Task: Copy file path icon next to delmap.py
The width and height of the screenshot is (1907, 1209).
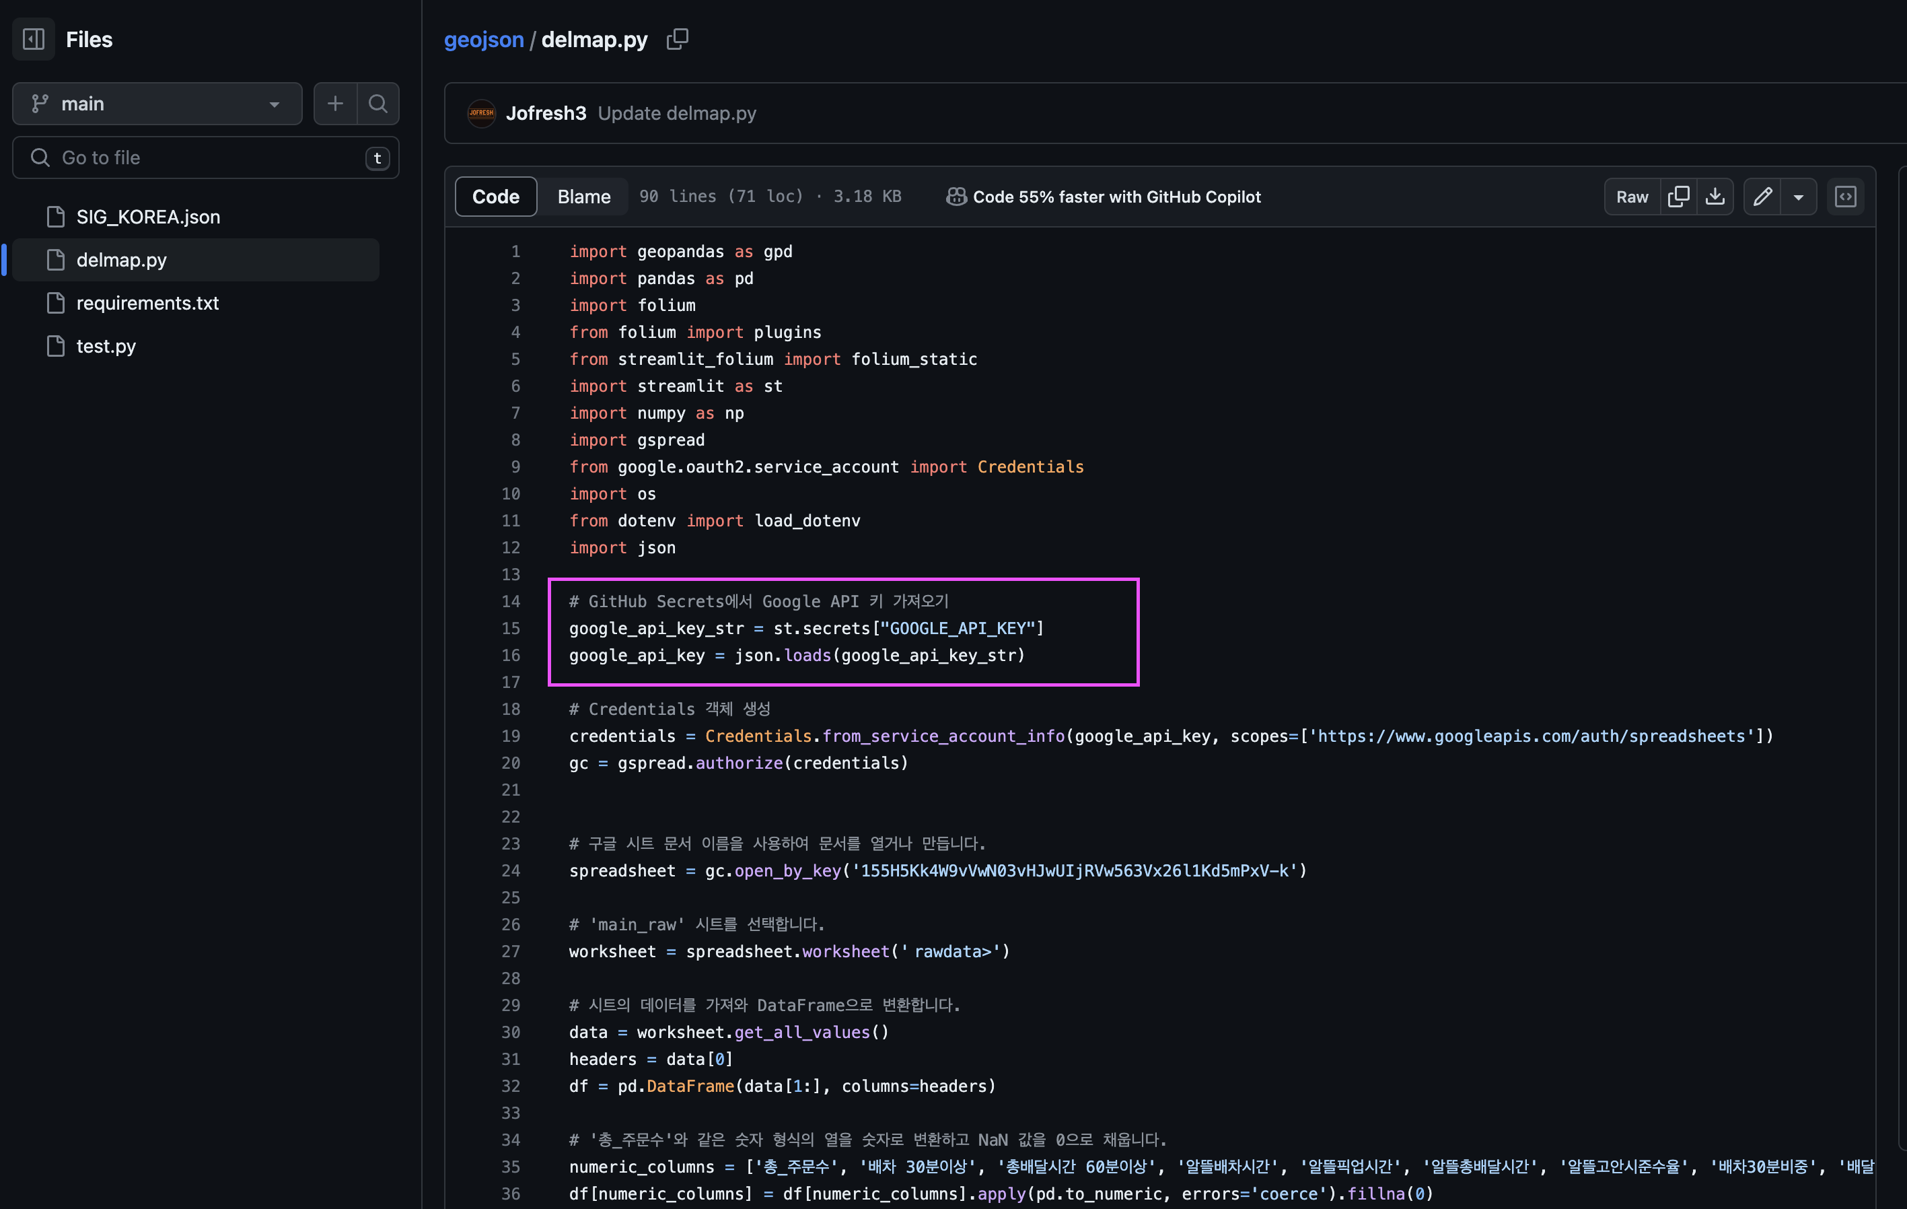Action: click(677, 39)
